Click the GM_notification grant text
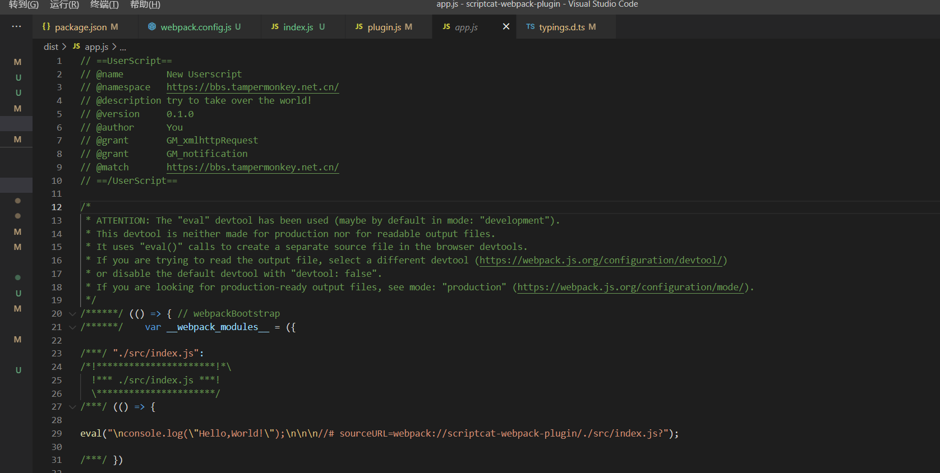The width and height of the screenshot is (940, 473). (207, 154)
